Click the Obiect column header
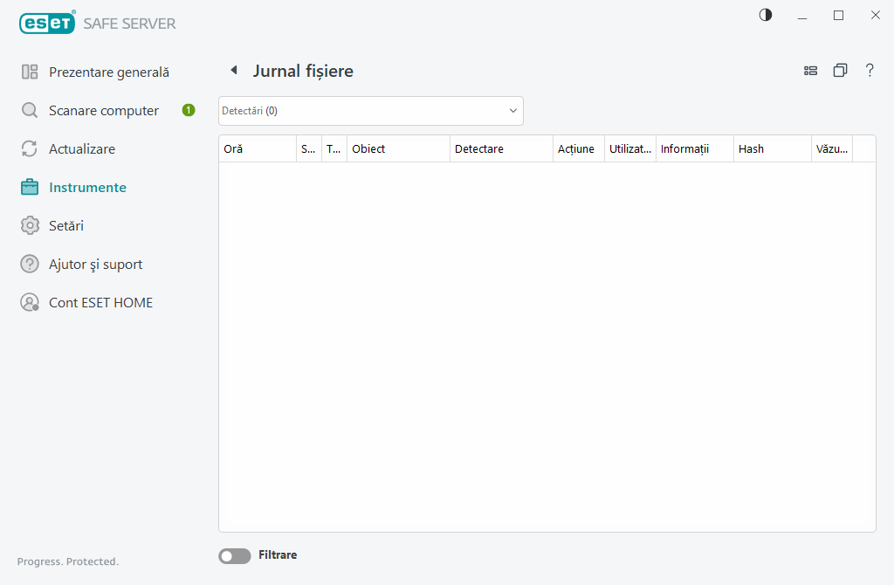 pos(397,149)
